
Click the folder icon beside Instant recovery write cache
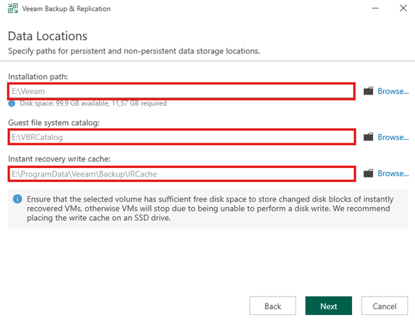tap(368, 173)
